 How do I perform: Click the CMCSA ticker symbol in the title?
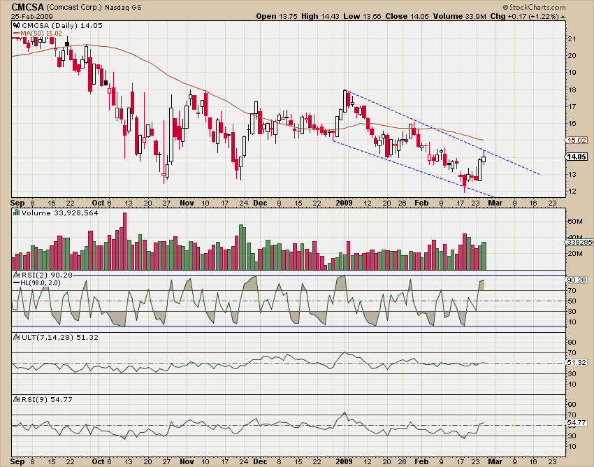coord(28,7)
